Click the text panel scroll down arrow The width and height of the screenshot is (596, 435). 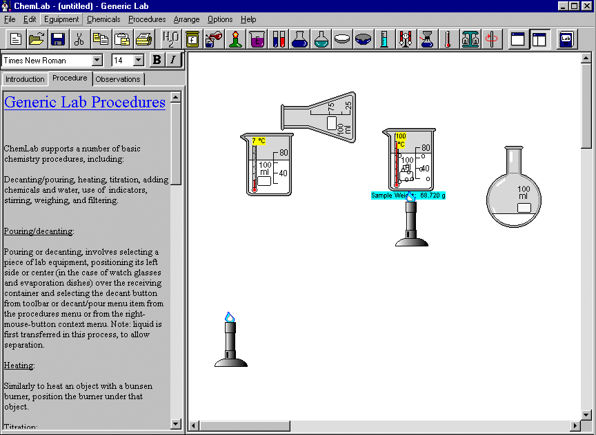pos(176,424)
